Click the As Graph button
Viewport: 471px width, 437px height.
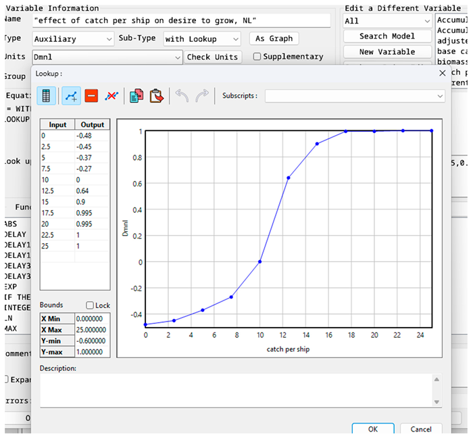274,38
